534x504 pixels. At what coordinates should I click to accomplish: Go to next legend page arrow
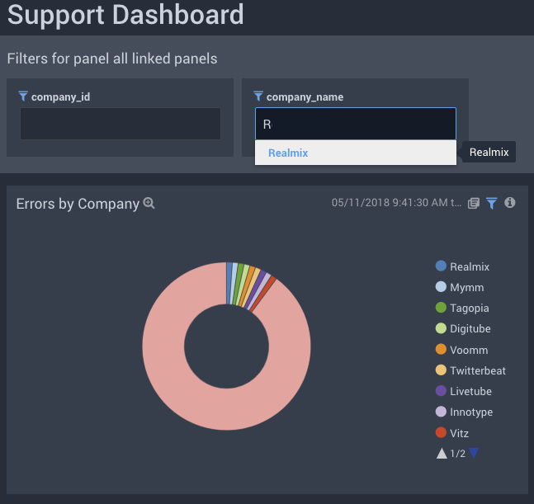474,453
